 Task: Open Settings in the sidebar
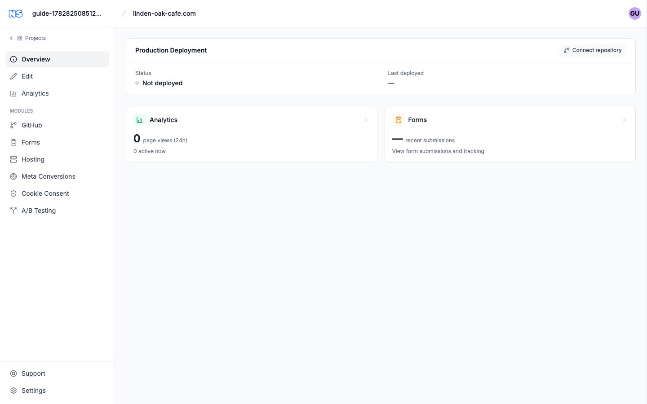pyautogui.click(x=57, y=391)
